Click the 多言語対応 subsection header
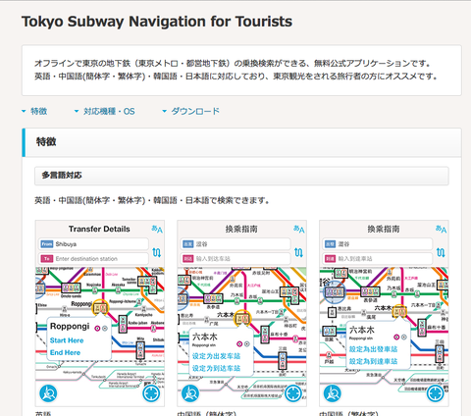 coord(241,176)
